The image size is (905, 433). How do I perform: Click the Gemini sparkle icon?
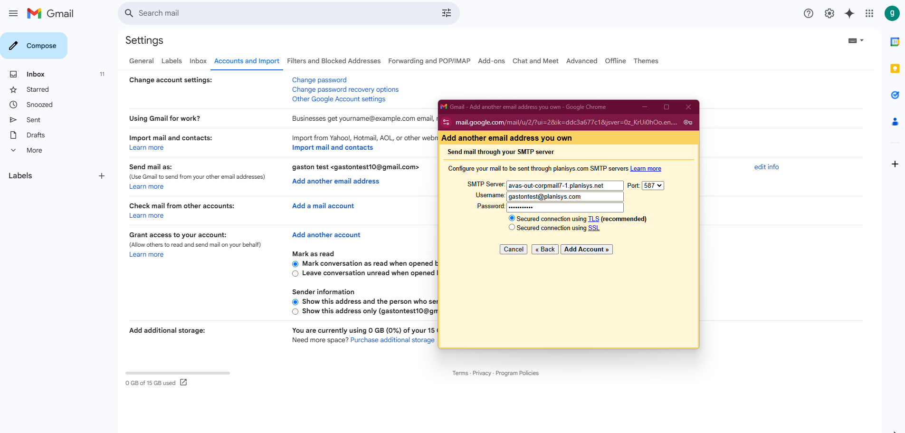click(x=849, y=13)
